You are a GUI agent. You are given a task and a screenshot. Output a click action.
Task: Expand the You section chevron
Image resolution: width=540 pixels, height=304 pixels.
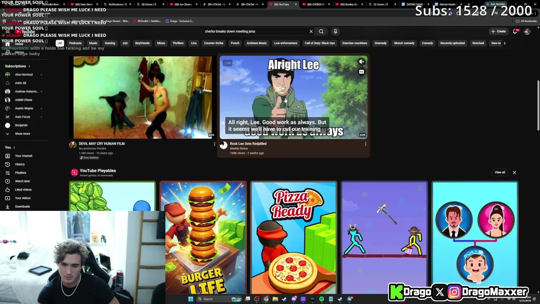click(14, 147)
